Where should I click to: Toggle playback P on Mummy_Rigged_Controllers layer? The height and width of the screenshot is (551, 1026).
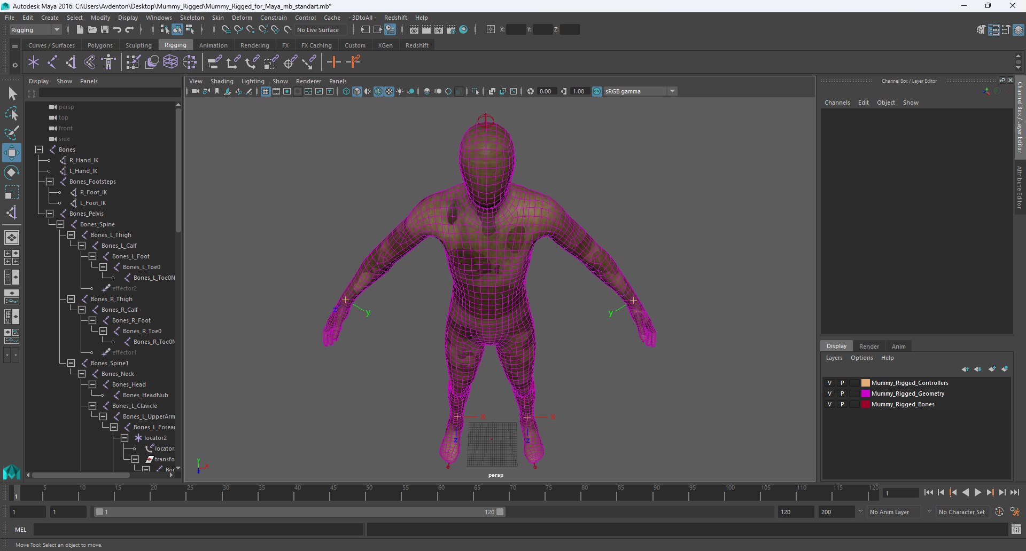pyautogui.click(x=842, y=383)
